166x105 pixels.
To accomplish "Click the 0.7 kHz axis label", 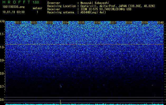I will tap(2, 87).
